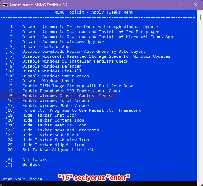Click 'Enable Fraunhofer MP3 Professional Codec'

tap(71, 91)
